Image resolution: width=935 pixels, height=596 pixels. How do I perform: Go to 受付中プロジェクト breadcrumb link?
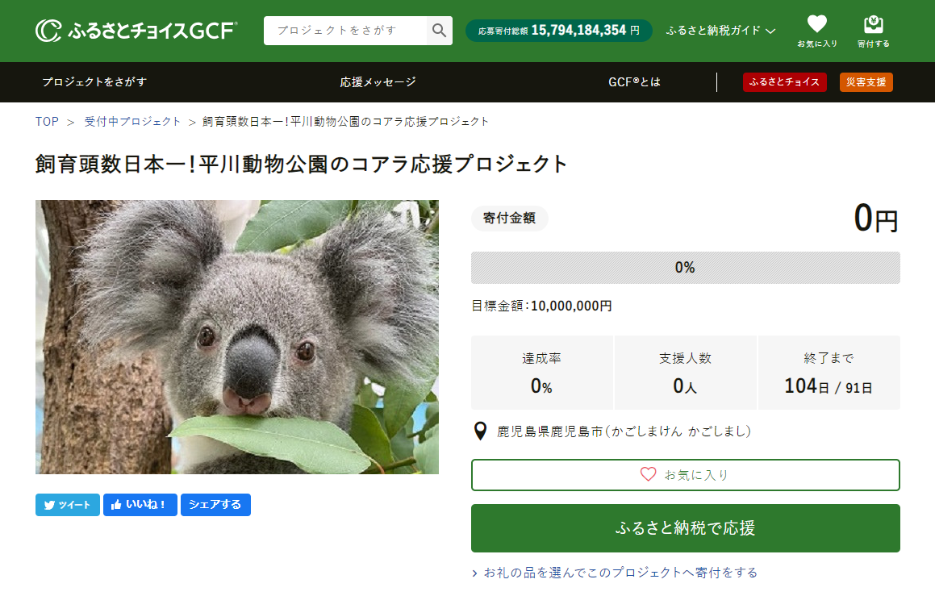pyautogui.click(x=133, y=122)
